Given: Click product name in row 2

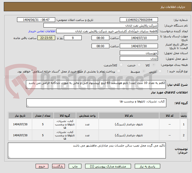Looking at the screenshot, I should [129, 135].
